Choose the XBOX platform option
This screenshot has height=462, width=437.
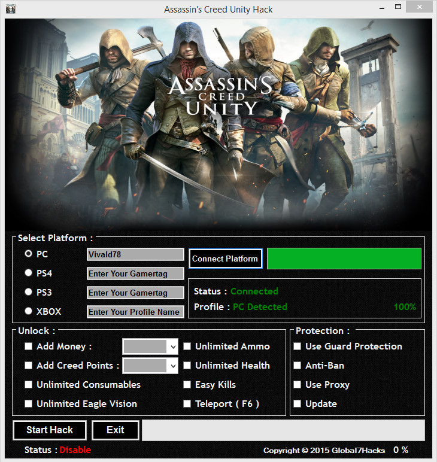28,311
